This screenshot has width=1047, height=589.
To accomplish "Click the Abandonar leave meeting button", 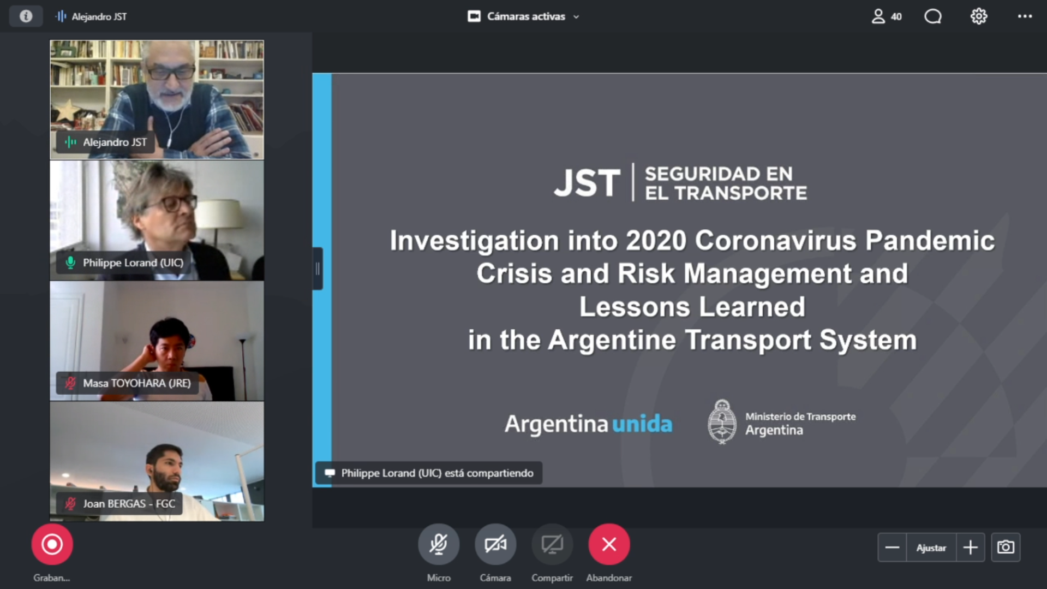I will pyautogui.click(x=608, y=544).
